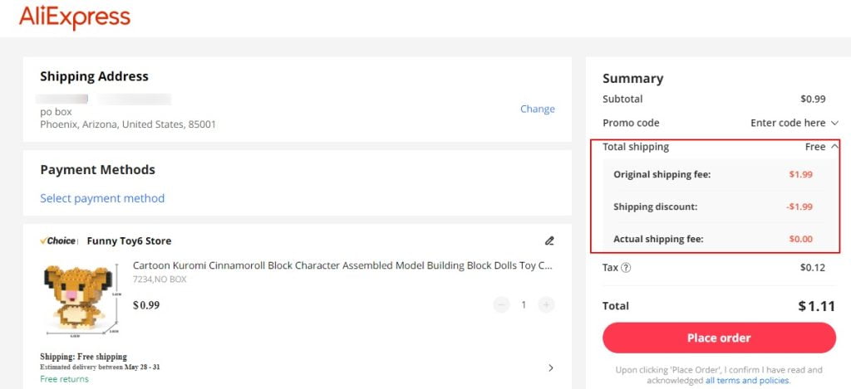Open shipping options using right chevron arrow
This screenshot has height=389, width=851.
coord(551,367)
